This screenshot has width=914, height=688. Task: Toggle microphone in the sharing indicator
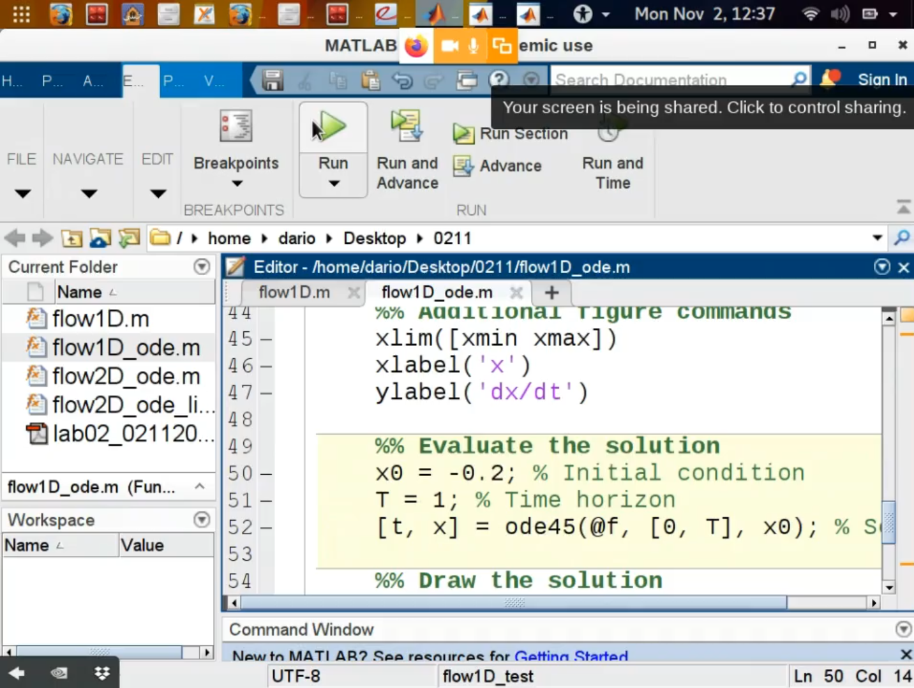(x=474, y=46)
